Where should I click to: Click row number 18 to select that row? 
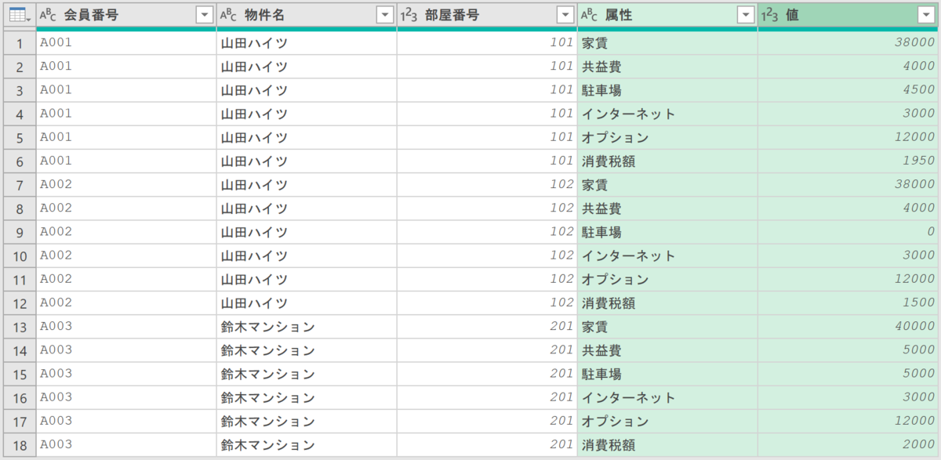(19, 443)
